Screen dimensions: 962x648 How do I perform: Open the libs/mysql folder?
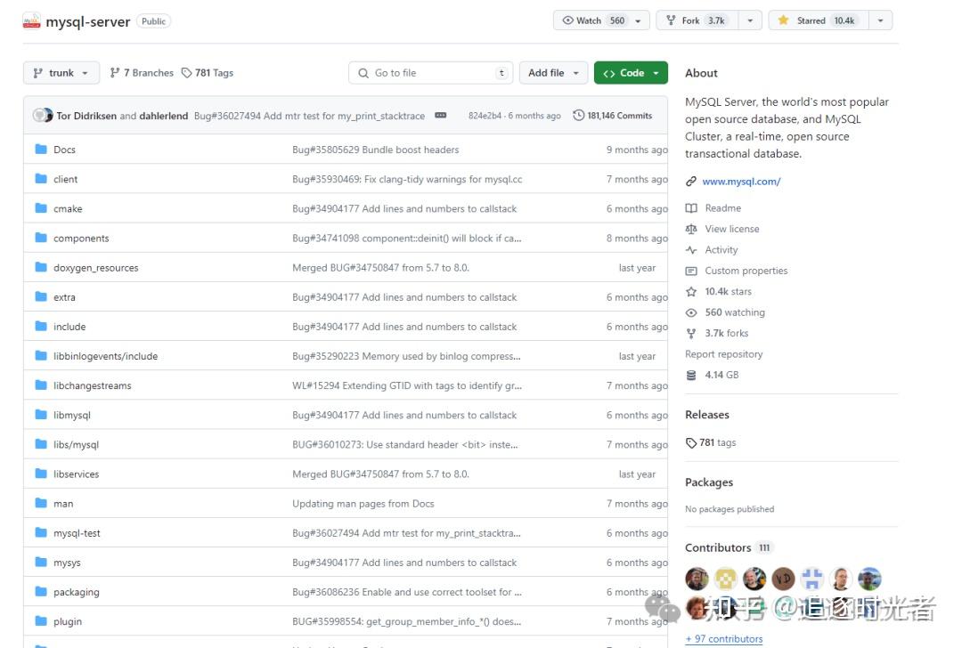76,444
